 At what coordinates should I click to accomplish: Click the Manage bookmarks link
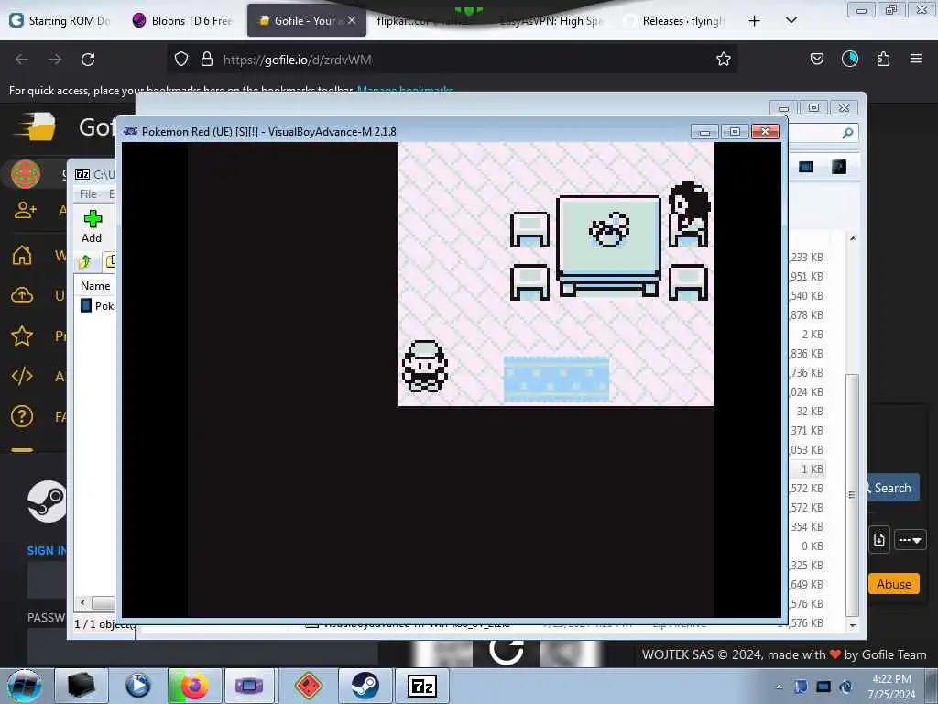pyautogui.click(x=404, y=90)
